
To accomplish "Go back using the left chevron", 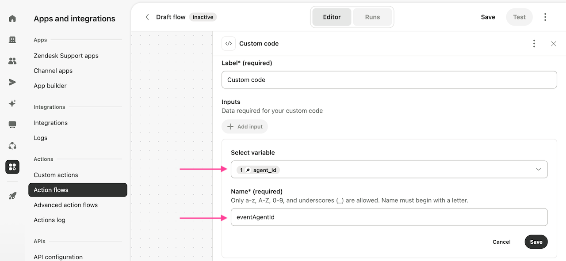I will pos(147,17).
